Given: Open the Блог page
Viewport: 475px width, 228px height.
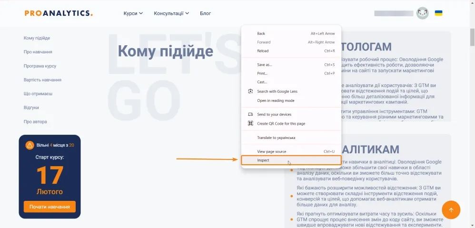Looking at the screenshot, I should [x=206, y=13].
